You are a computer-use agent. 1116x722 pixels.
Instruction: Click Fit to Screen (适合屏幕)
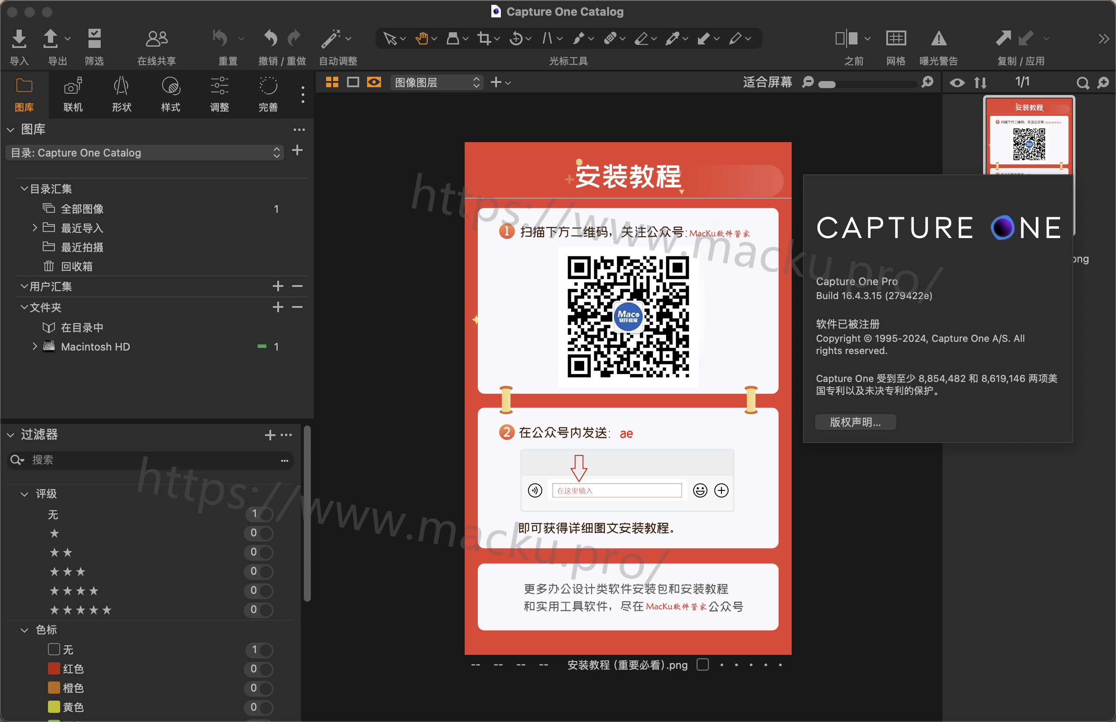[767, 82]
